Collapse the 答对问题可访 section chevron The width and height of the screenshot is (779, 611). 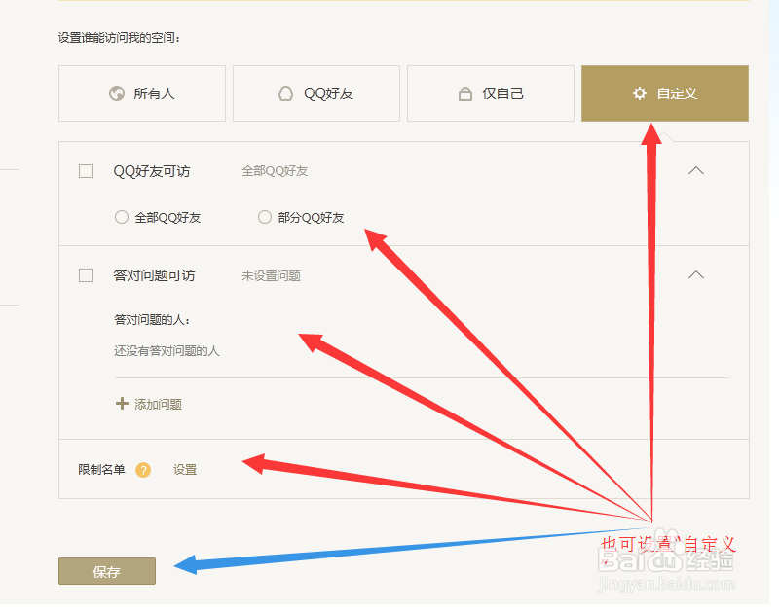pos(695,274)
